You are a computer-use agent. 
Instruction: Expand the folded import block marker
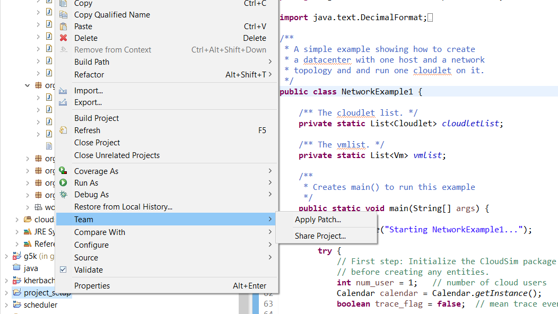point(430,18)
